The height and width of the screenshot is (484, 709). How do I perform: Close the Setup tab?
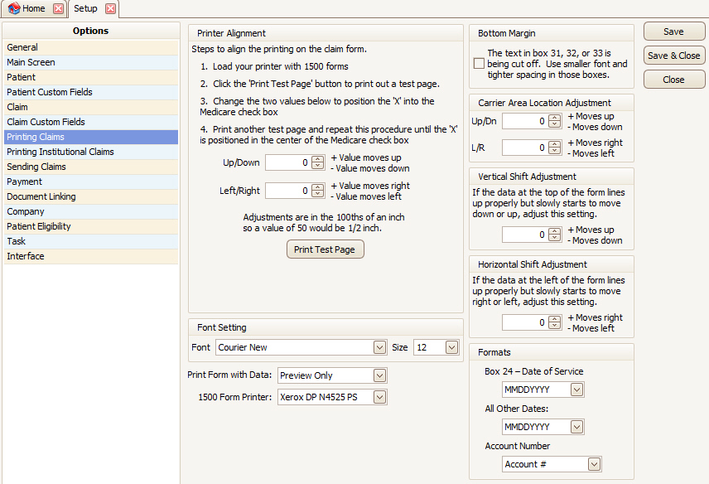[x=110, y=8]
